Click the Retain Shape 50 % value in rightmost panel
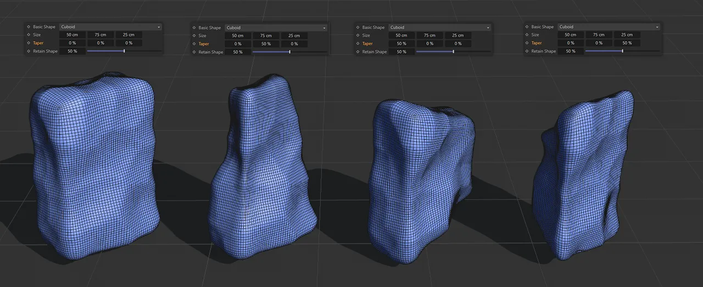Viewport: 703px width, 287px height. [571, 51]
